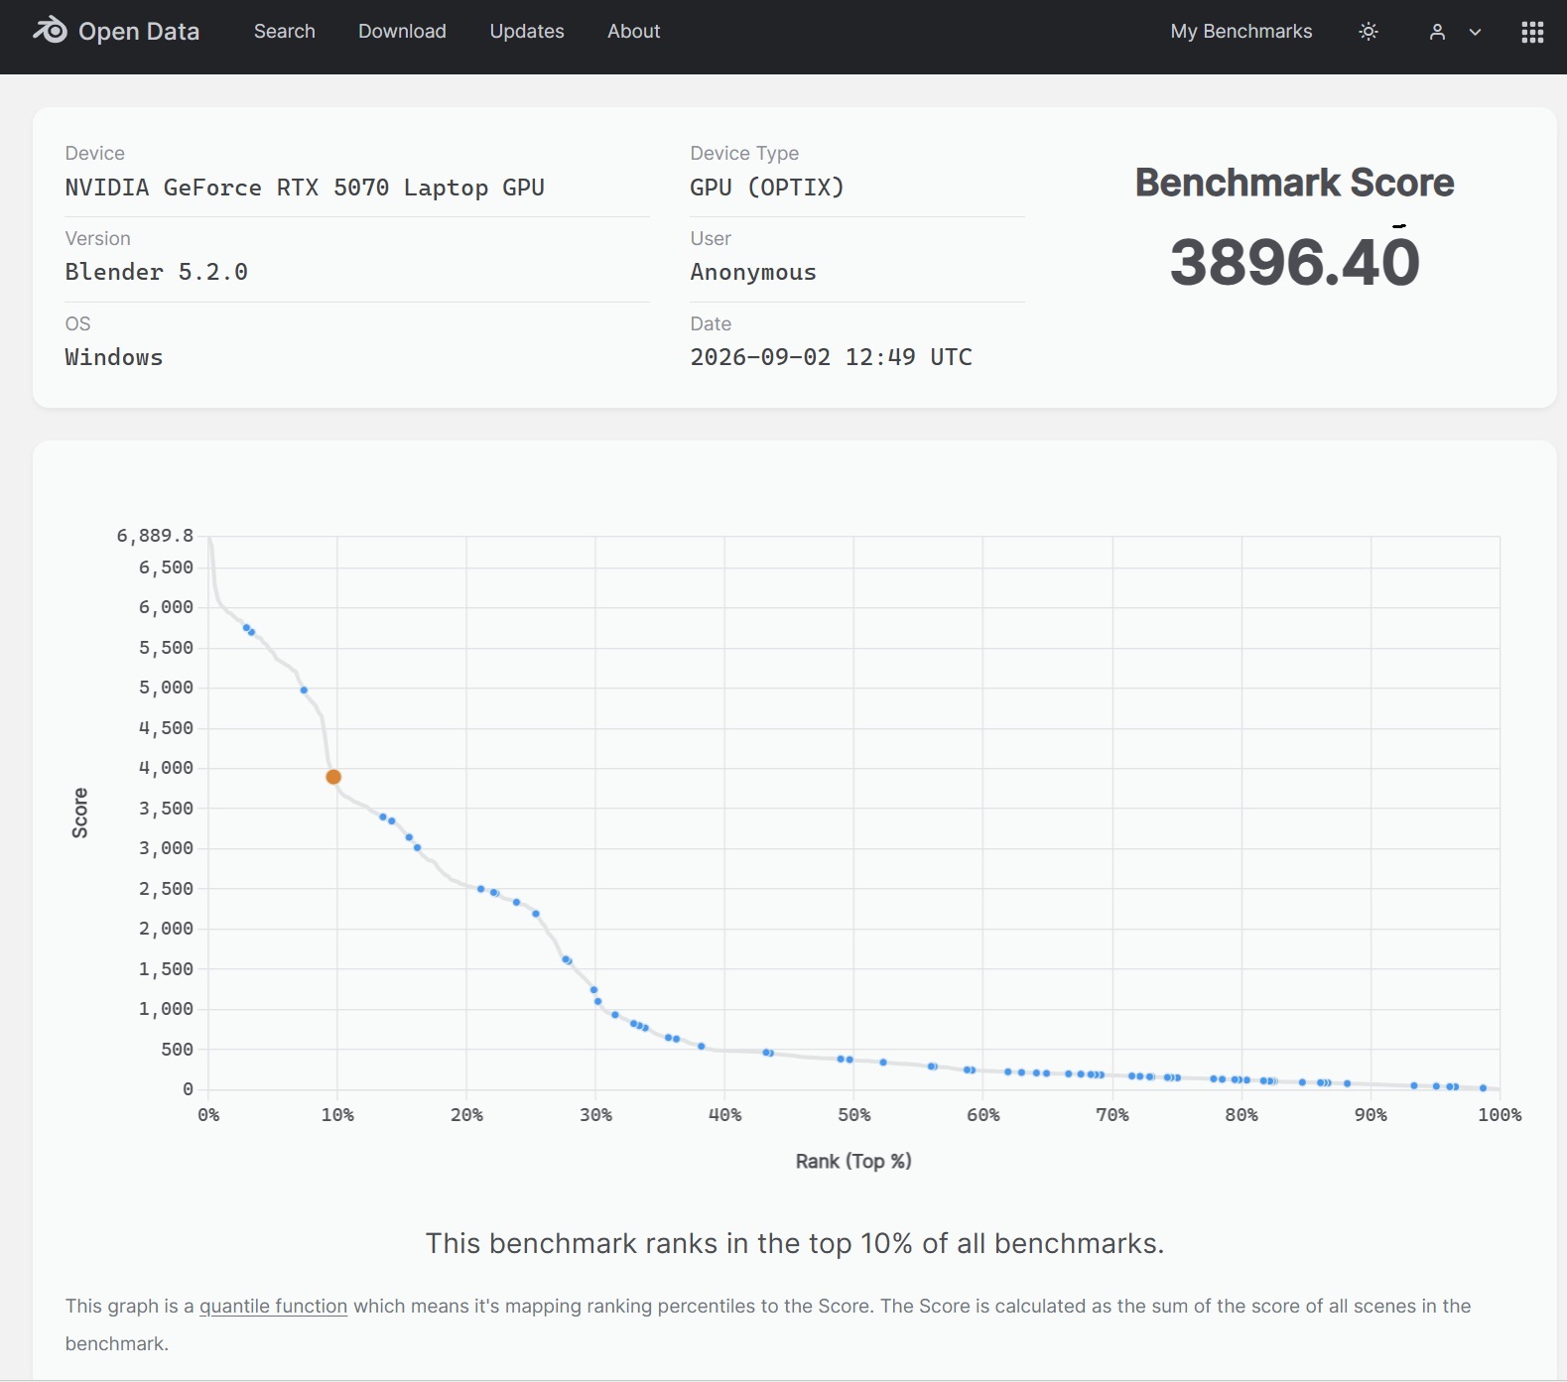This screenshot has width=1567, height=1382.
Task: Click the 50% x-axis label
Action: 854,1115
